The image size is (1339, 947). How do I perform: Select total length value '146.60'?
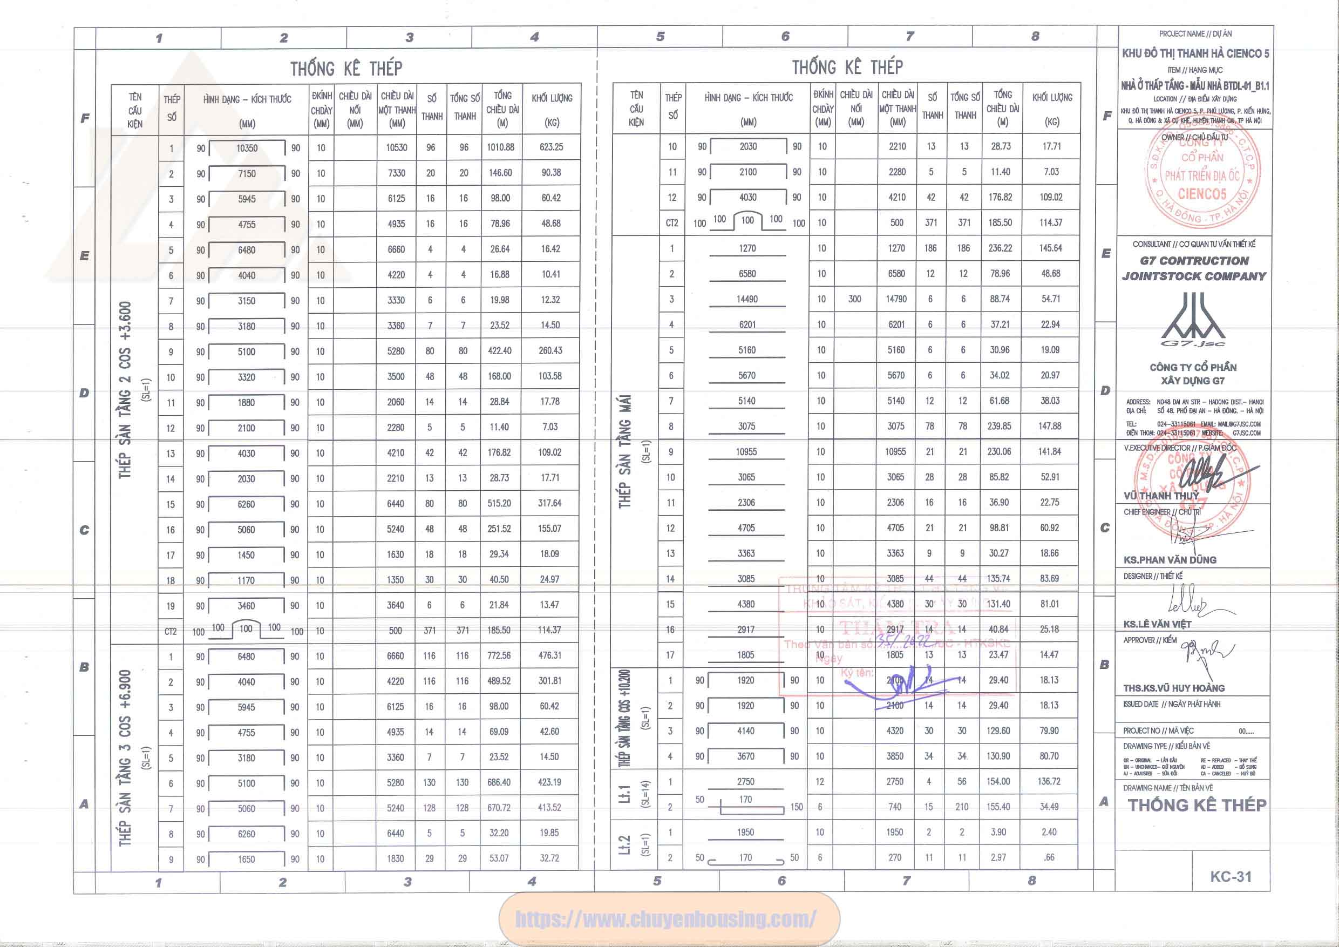[x=500, y=173]
